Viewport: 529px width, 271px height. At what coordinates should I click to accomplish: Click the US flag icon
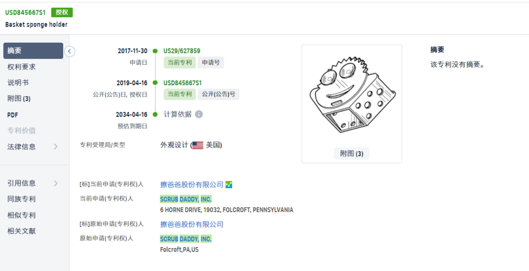(x=198, y=146)
